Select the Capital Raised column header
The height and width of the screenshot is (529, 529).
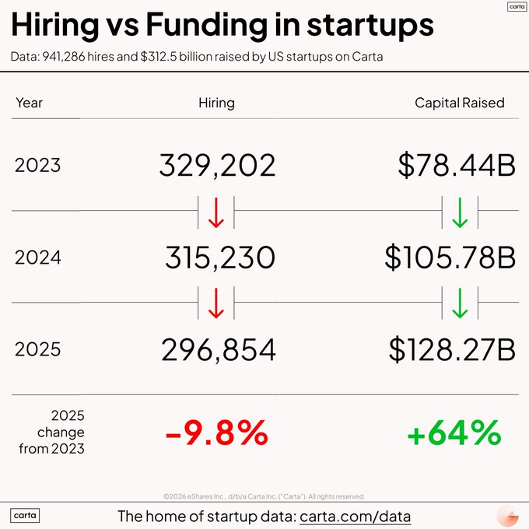click(x=459, y=103)
